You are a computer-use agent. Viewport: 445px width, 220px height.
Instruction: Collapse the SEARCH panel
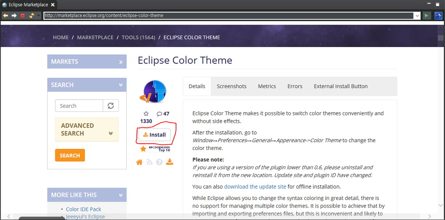87,84
